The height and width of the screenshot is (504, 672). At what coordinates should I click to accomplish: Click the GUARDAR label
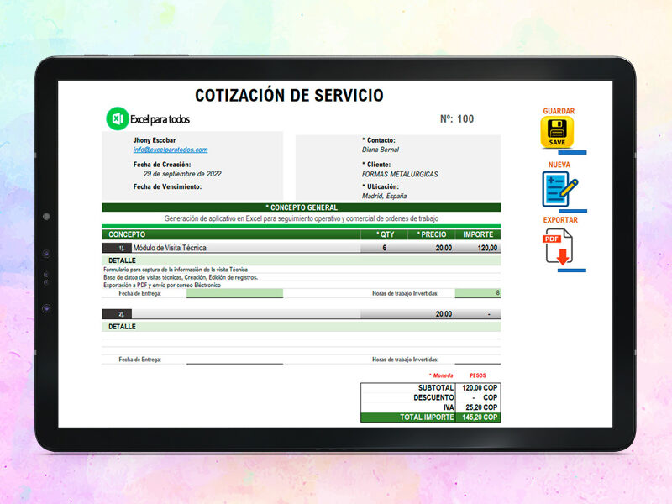tap(559, 111)
